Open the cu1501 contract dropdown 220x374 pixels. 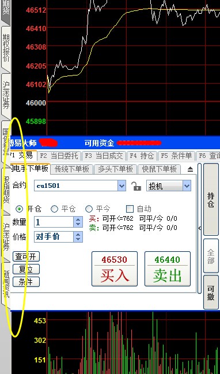122,186
